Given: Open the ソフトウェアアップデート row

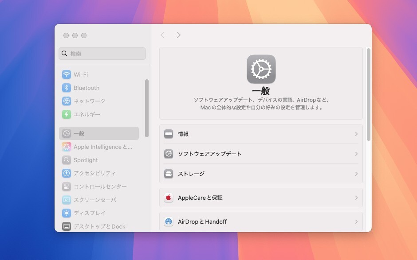Looking at the screenshot, I should (x=261, y=154).
